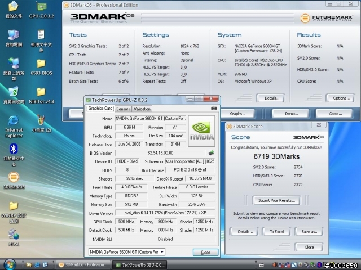
Task: Launch Internet Explorer from desktop
Action: (14, 126)
